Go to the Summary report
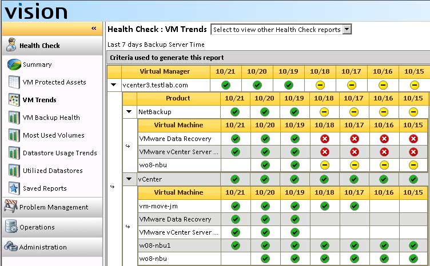The image size is (430, 266). click(x=37, y=65)
